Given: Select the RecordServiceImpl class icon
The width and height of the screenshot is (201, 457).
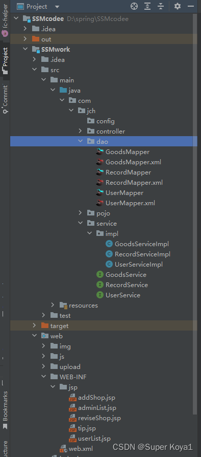Looking at the screenshot, I should (x=109, y=254).
